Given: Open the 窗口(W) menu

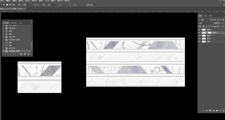Looking at the screenshot, I should (x=60, y=1).
